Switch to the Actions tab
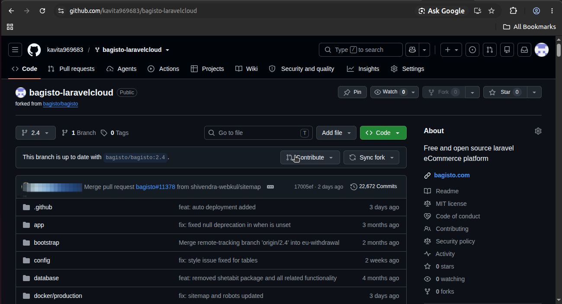The height and width of the screenshot is (304, 562). click(163, 69)
